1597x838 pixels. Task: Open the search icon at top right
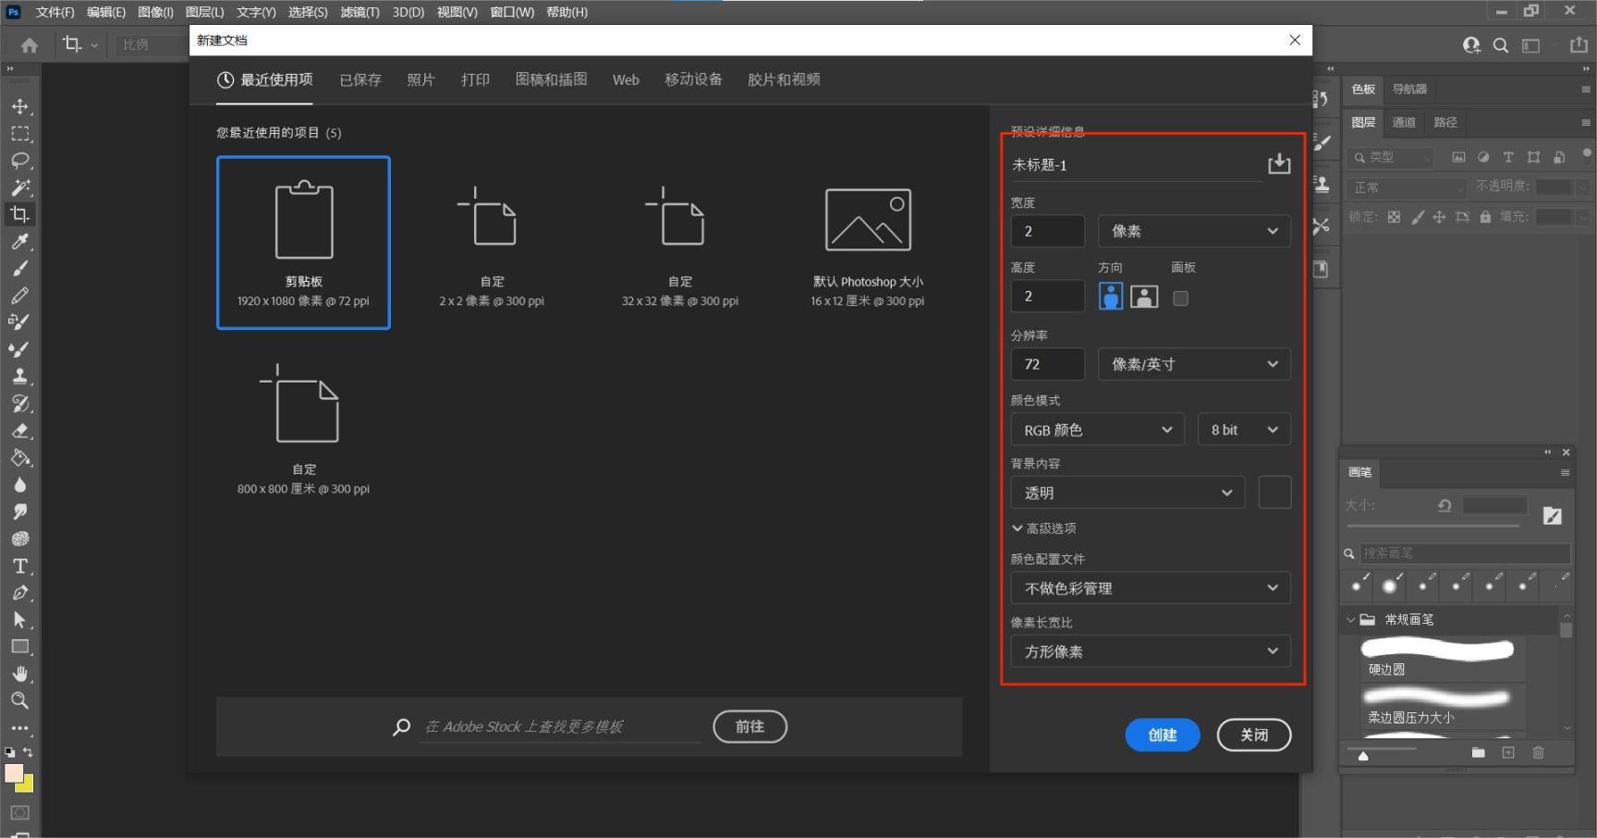pyautogui.click(x=1501, y=44)
